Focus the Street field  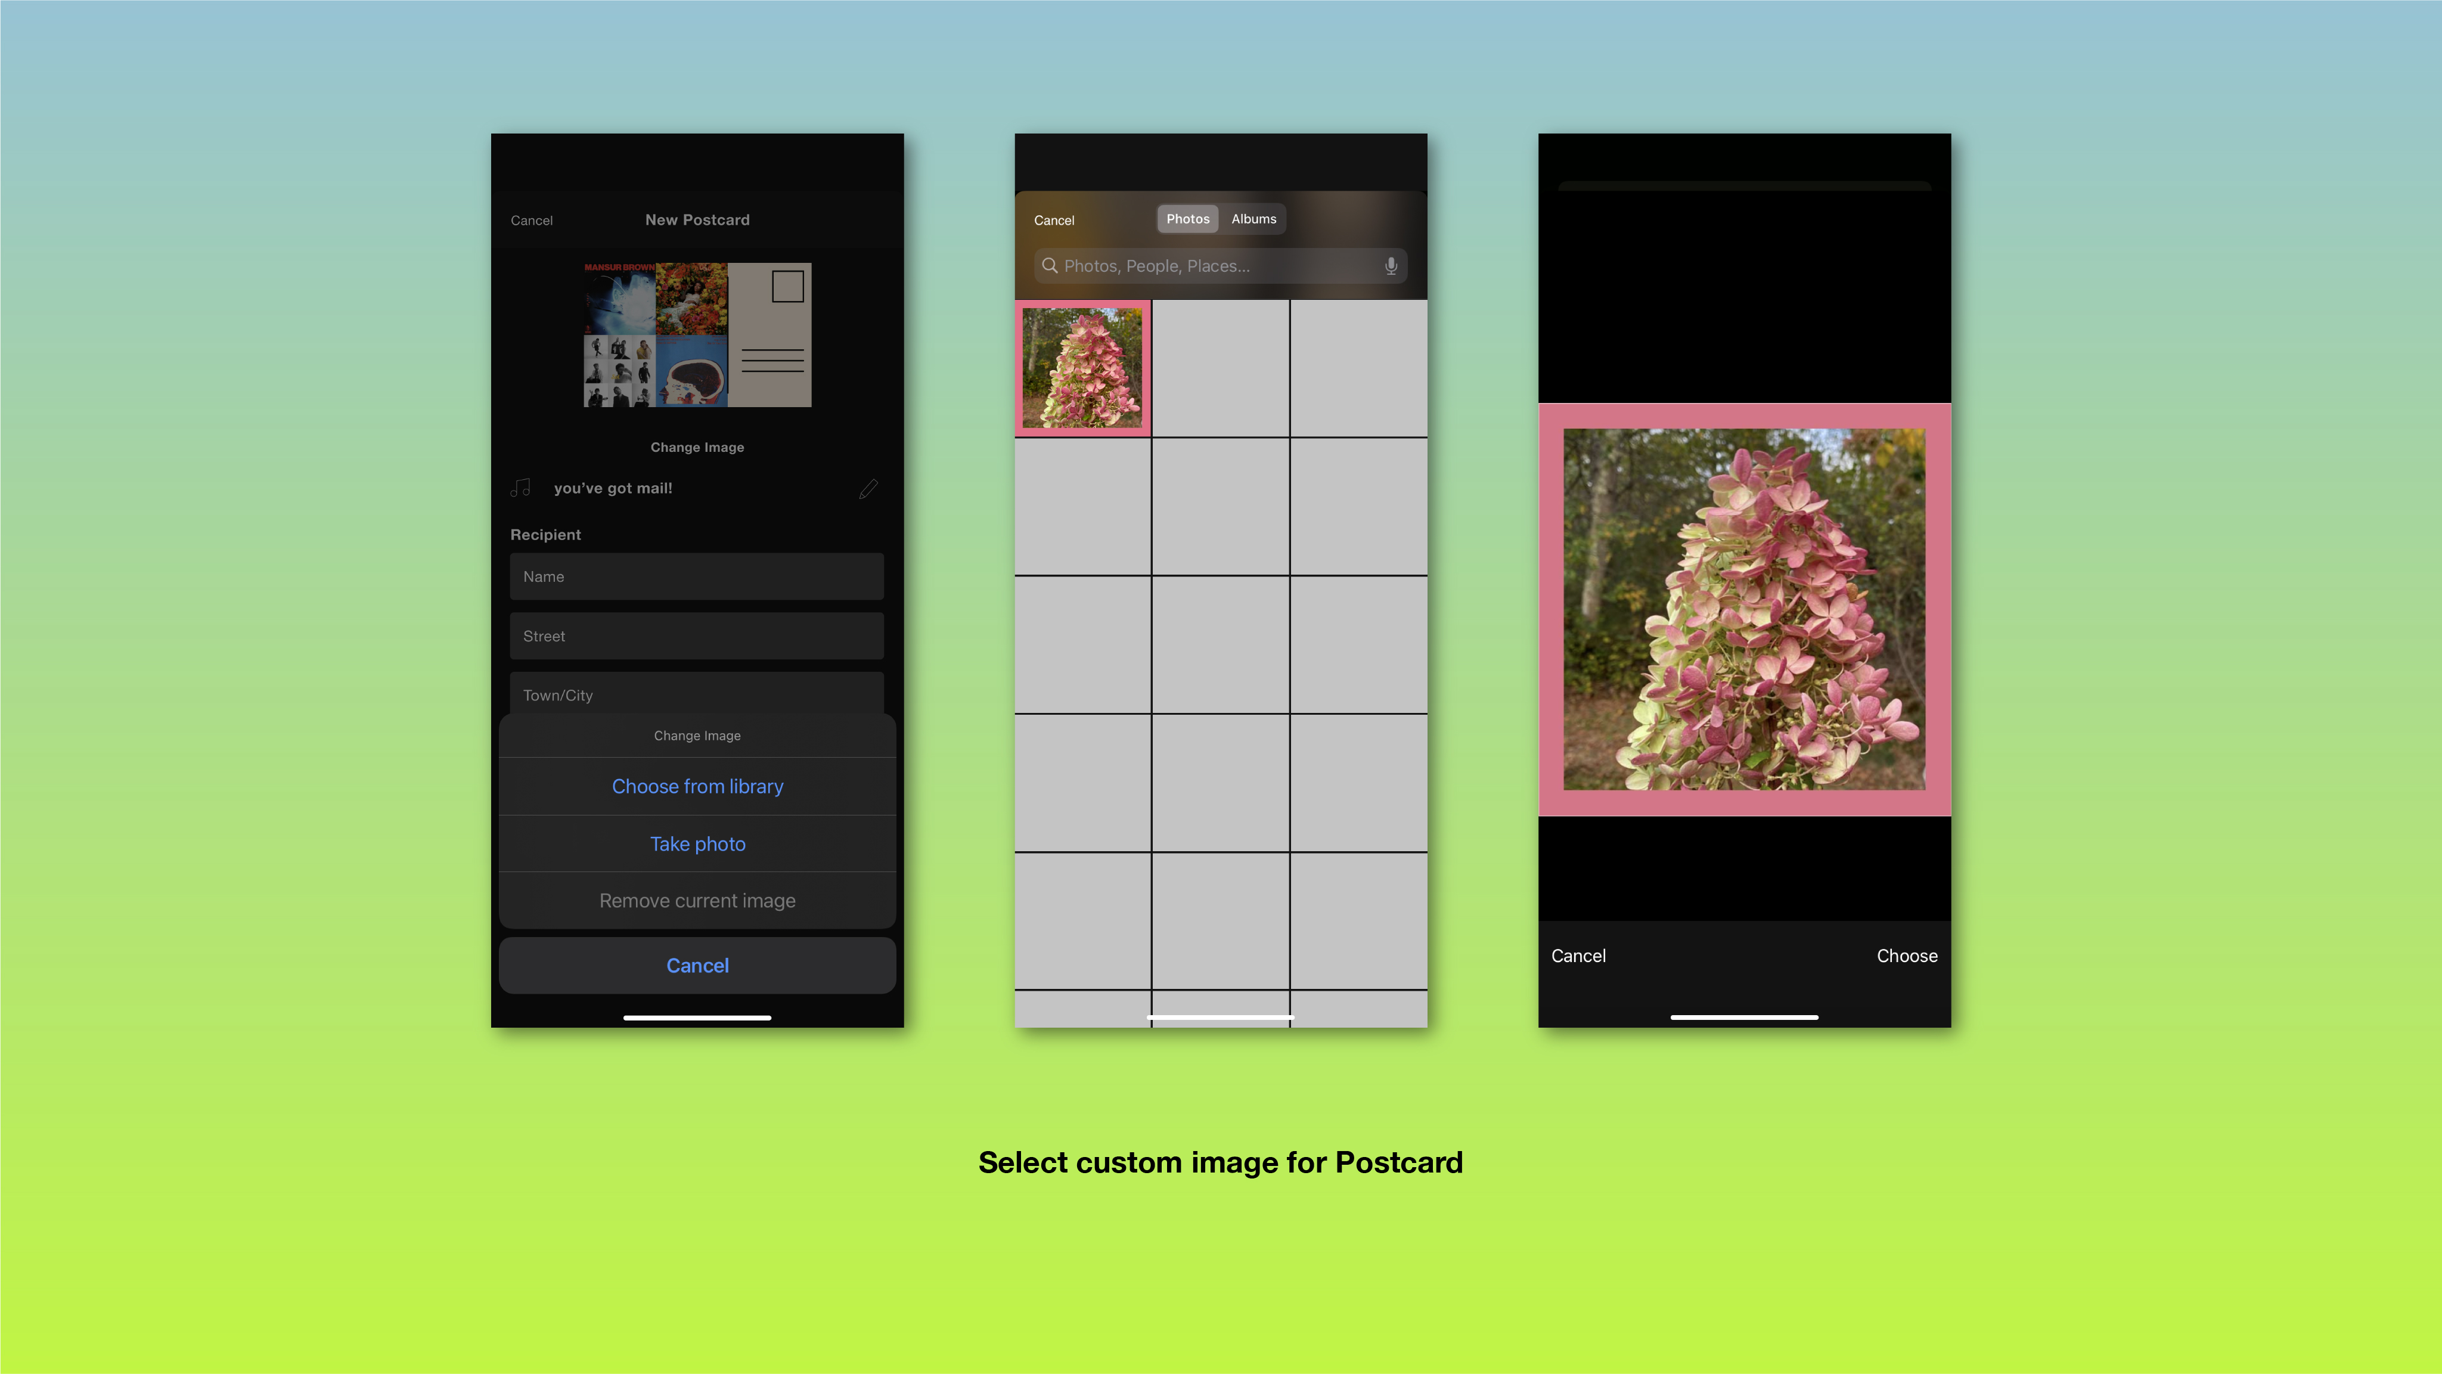pyautogui.click(x=697, y=636)
